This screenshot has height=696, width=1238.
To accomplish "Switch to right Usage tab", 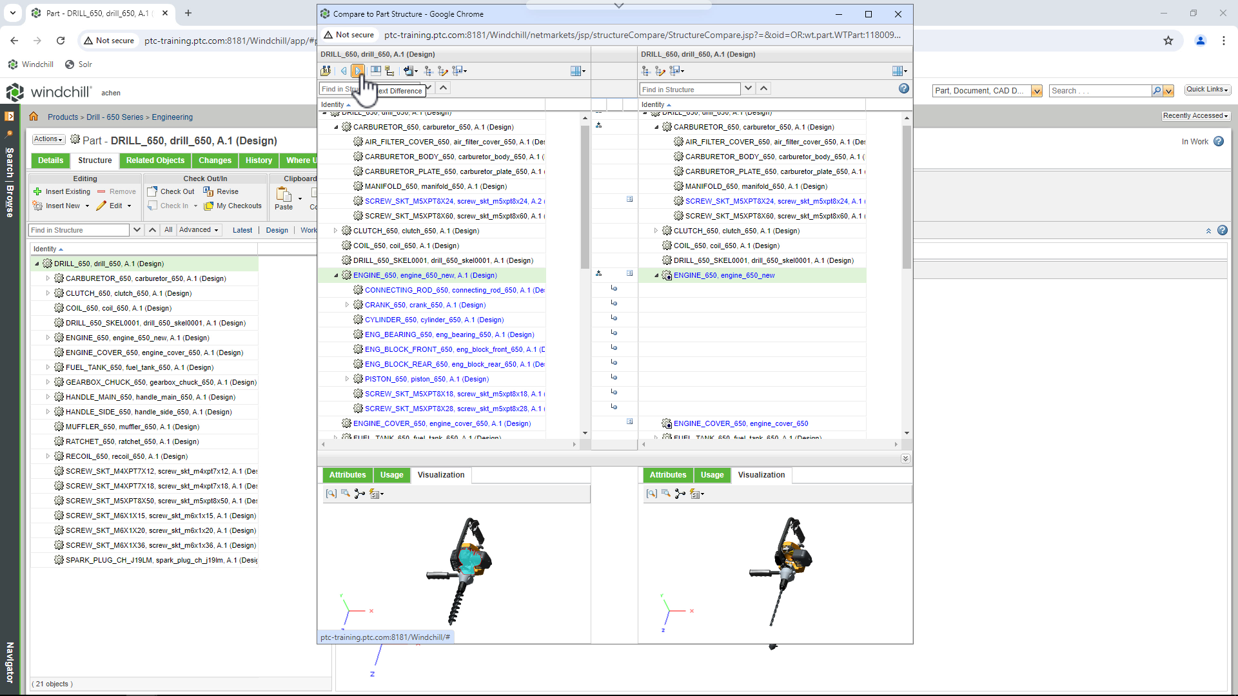I will click(712, 475).
